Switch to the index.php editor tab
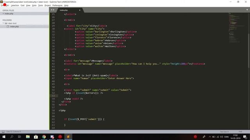The width and height of the screenshot is (250, 140). coord(70,10)
